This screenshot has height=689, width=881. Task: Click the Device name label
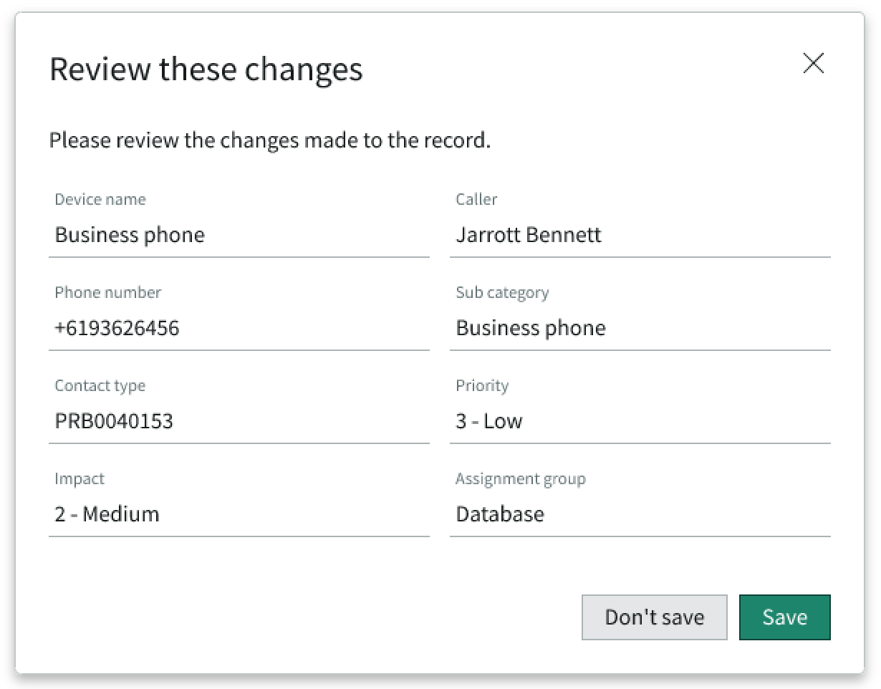tap(100, 199)
